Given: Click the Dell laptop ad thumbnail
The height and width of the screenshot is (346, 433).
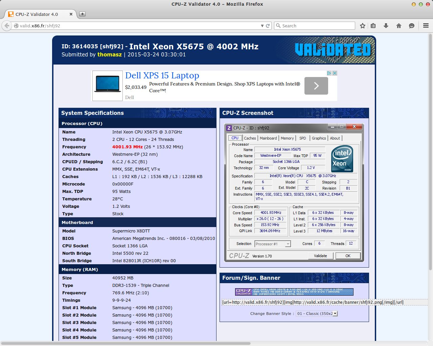Looking at the screenshot, I should click(108, 86).
